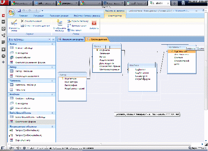Click the horizontal scrollbar under the workspace
This screenshot has width=208, height=151.
click(100, 144)
